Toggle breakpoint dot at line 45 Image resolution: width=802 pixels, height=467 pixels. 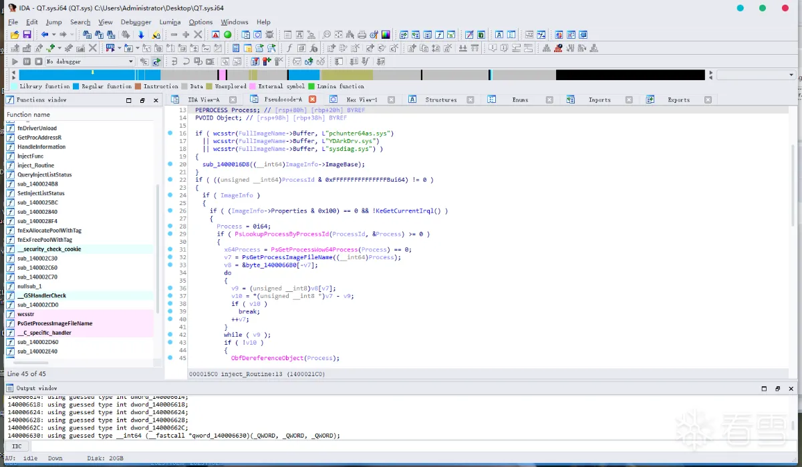pos(171,358)
